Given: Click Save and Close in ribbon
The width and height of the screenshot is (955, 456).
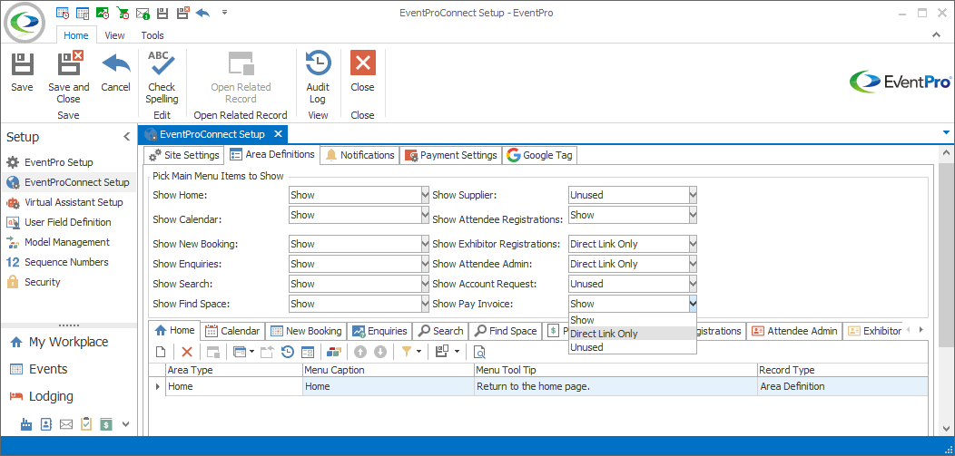Looking at the screenshot, I should [69, 77].
